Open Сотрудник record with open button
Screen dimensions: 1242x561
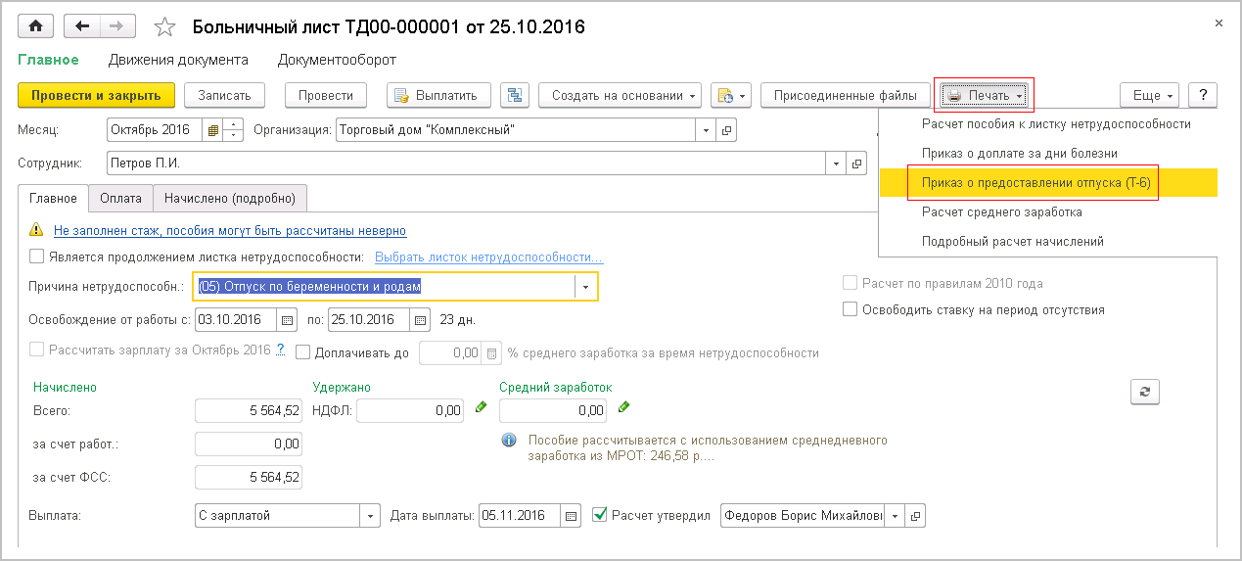point(857,164)
